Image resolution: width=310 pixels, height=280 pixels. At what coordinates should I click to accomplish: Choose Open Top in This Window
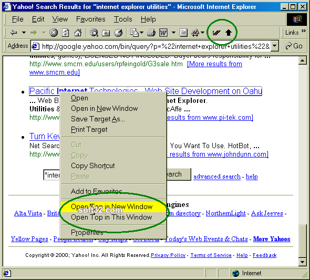(x=113, y=217)
